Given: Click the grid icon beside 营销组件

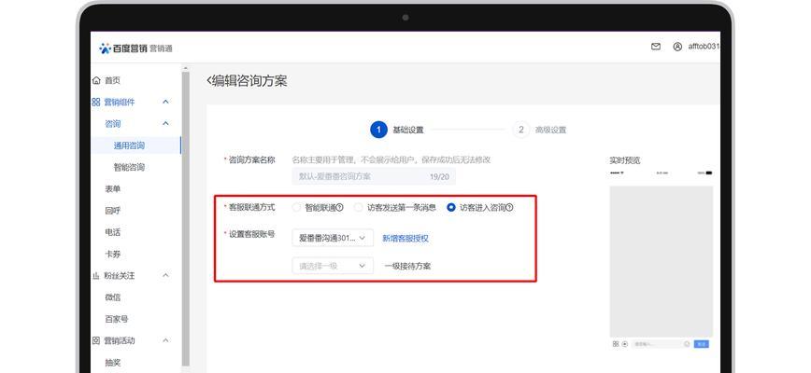Looking at the screenshot, I should click(96, 103).
